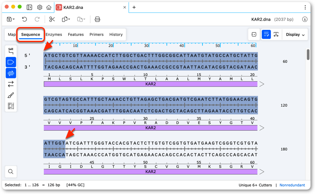Open the History tab
The width and height of the screenshot is (315, 194).
[x=116, y=34]
